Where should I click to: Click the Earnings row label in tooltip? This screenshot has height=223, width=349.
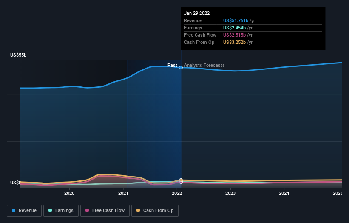[193, 28]
